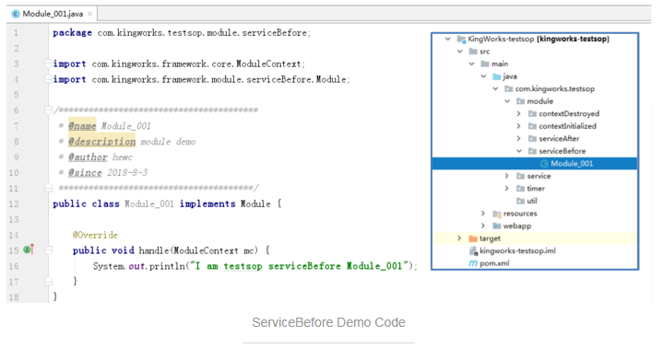Click the webapp folder icon
This screenshot has width=663, height=348.
[497, 226]
